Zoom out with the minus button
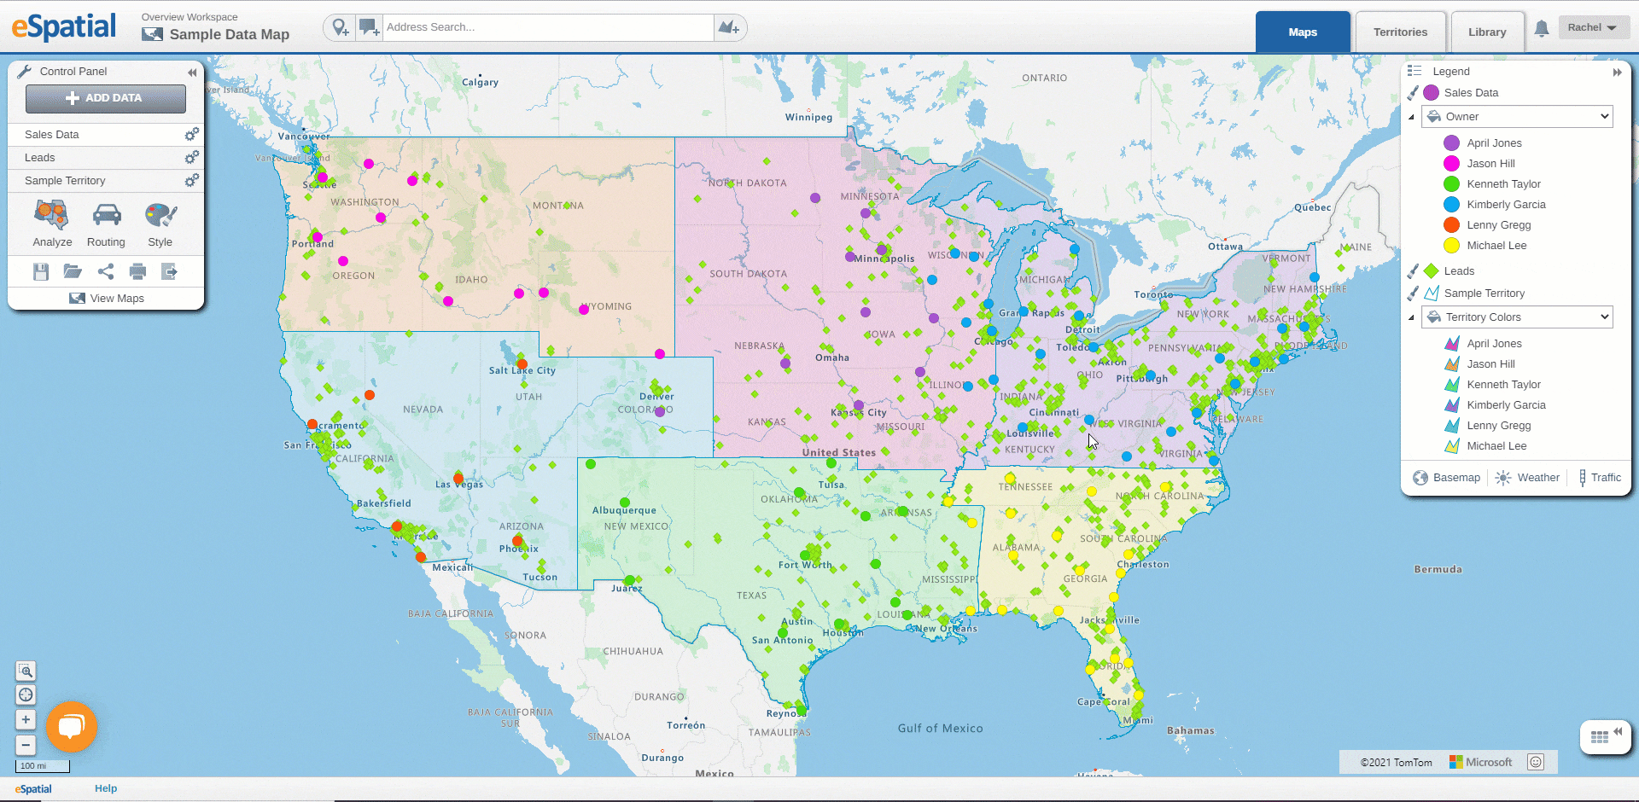The height and width of the screenshot is (802, 1639). point(26,745)
